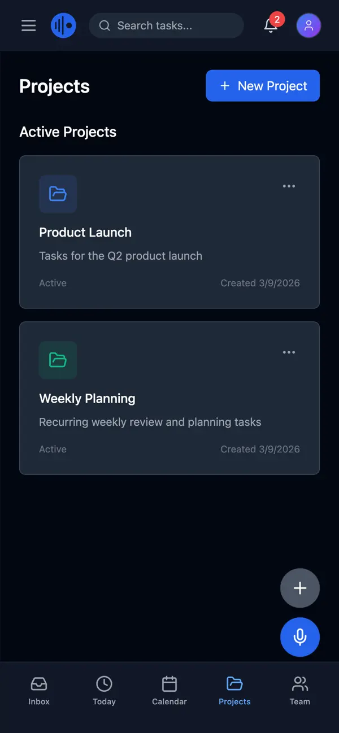Open the hamburger navigation menu
339x733 pixels.
pos(28,25)
